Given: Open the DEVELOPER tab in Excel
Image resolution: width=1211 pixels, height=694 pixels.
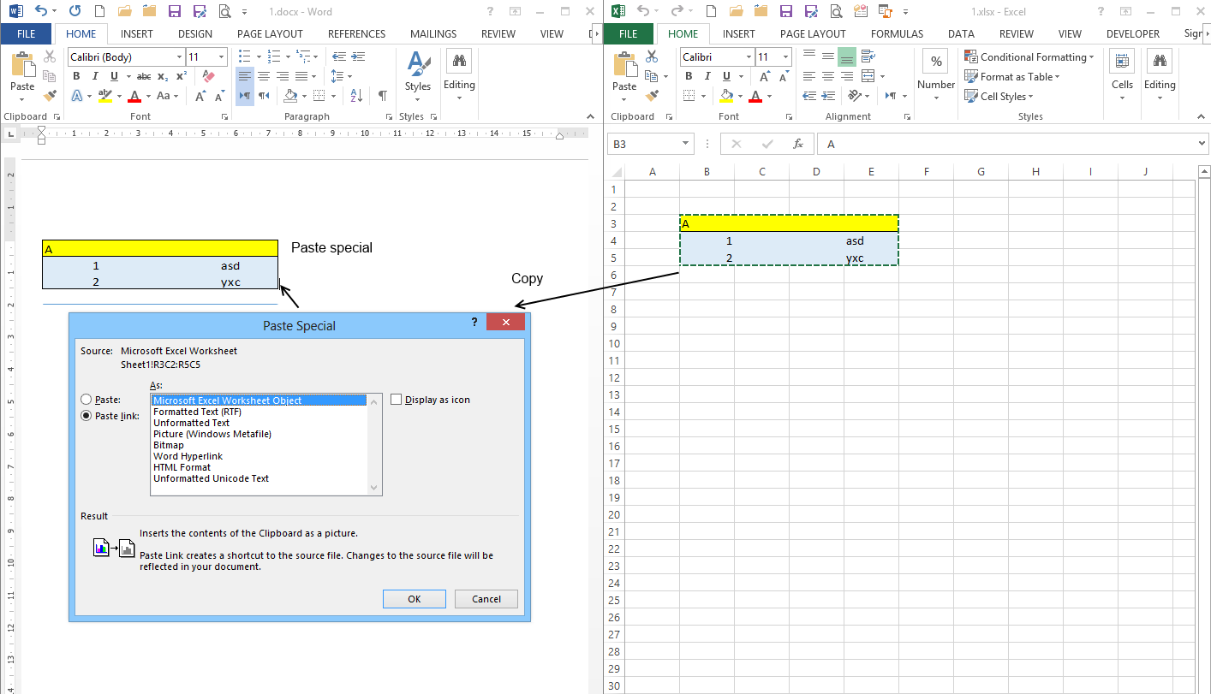Looking at the screenshot, I should pyautogui.click(x=1132, y=34).
